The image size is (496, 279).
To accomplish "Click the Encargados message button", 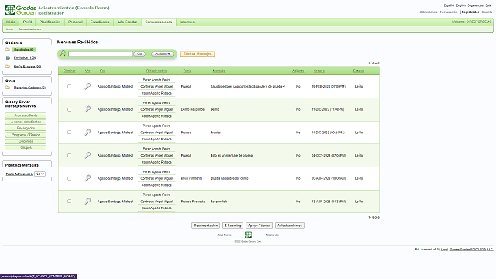I will pyautogui.click(x=26, y=128).
